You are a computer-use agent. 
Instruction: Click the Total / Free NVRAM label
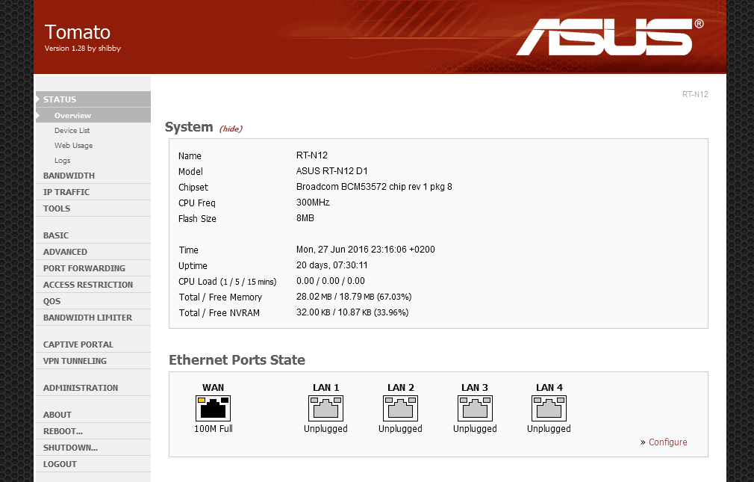point(219,313)
